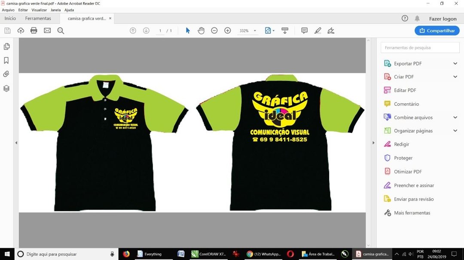Open the page thumbnails panel
This screenshot has height=260, width=464.
pyautogui.click(x=6, y=46)
